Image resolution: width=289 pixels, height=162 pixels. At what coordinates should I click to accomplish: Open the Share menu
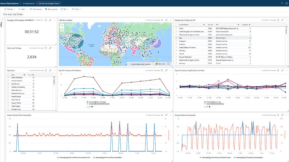click(x=77, y=9)
